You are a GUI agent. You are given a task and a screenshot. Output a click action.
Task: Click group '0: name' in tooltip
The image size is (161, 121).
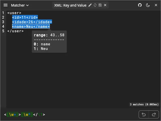(x=42, y=44)
